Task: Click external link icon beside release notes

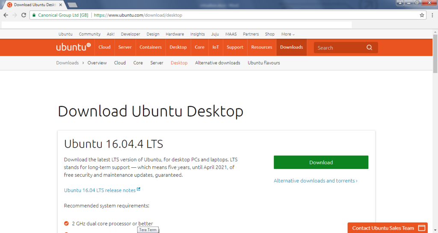Action: (139, 189)
